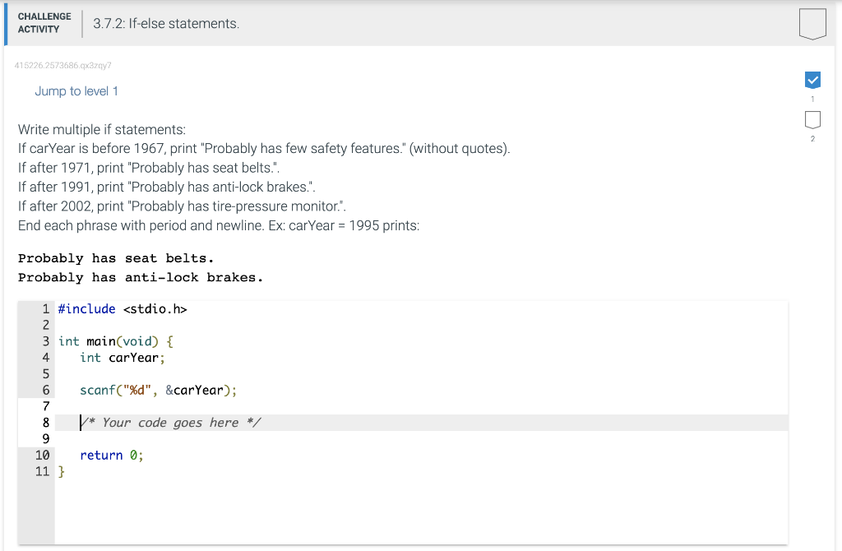This screenshot has width=842, height=551.
Task: Click the #include <stdio.h> code line
Action: (123, 309)
